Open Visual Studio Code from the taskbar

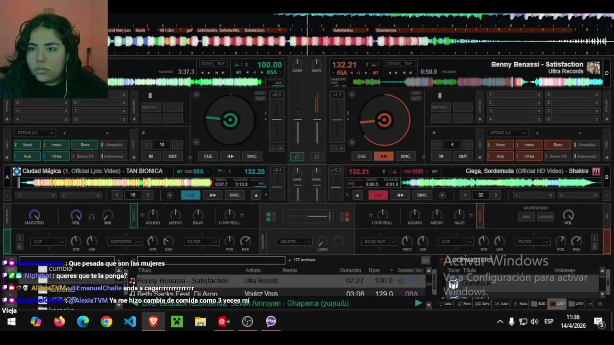pyautogui.click(x=130, y=322)
